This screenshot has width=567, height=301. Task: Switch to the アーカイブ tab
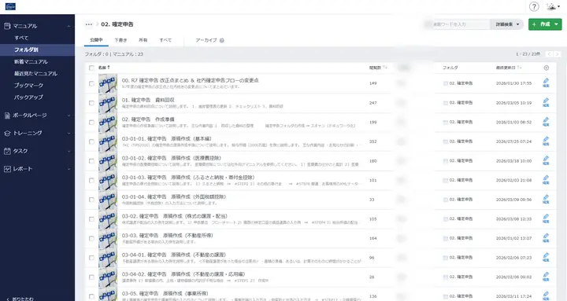coord(206,40)
